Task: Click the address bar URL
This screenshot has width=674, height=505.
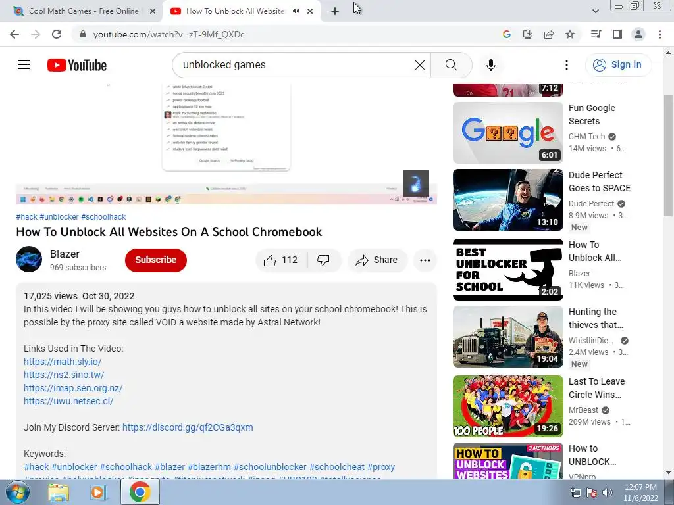Action: [169, 34]
